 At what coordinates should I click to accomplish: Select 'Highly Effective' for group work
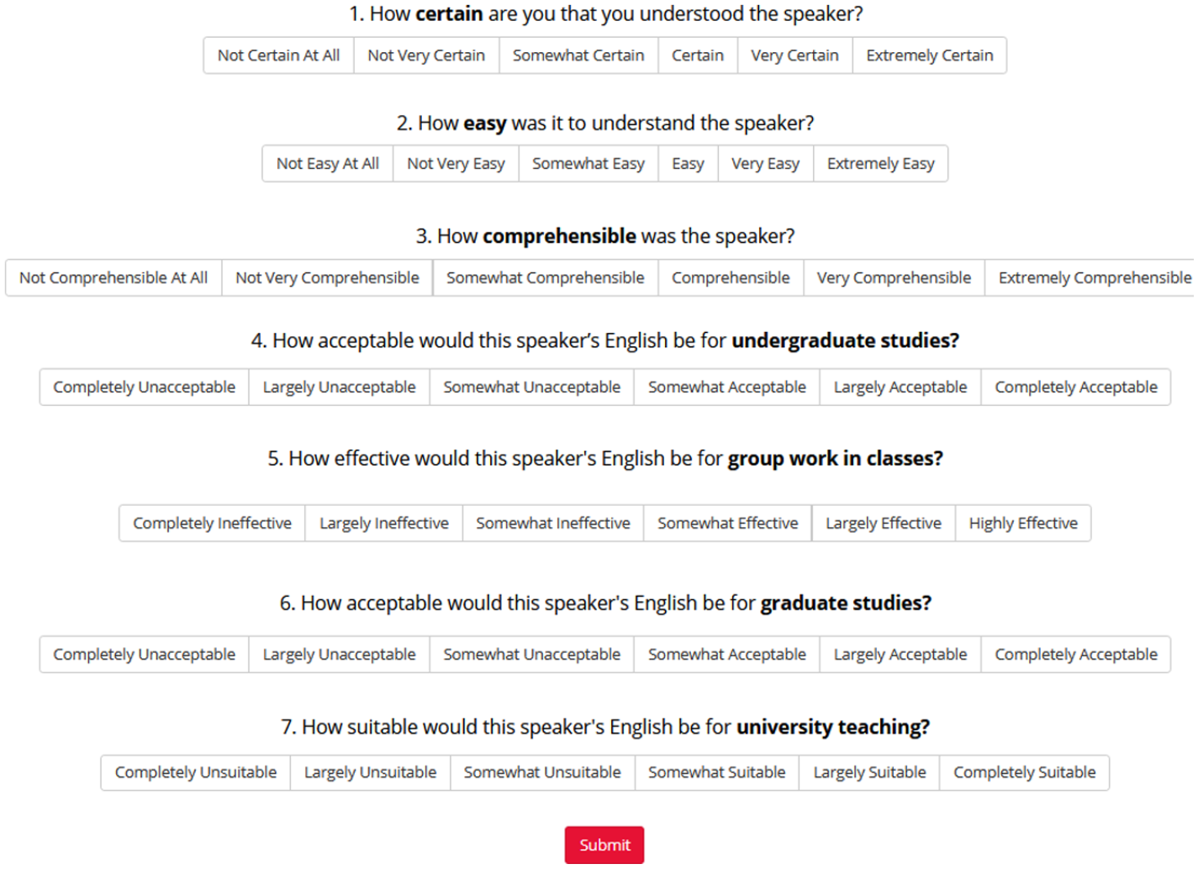click(x=1023, y=524)
